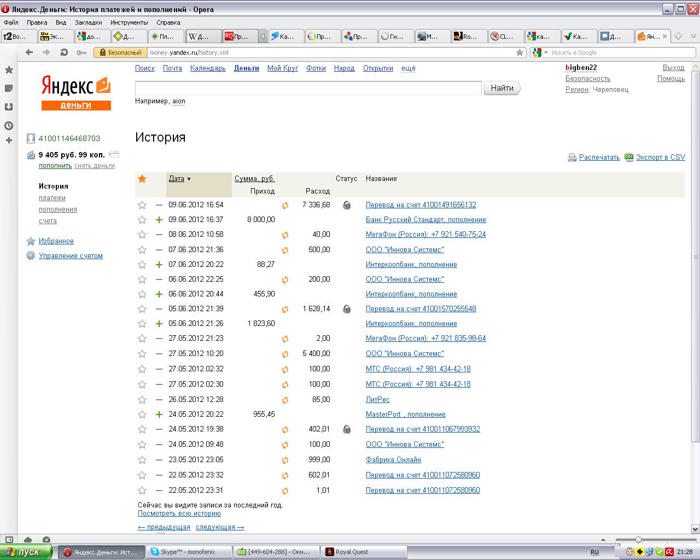Open the Файл menu

point(11,22)
